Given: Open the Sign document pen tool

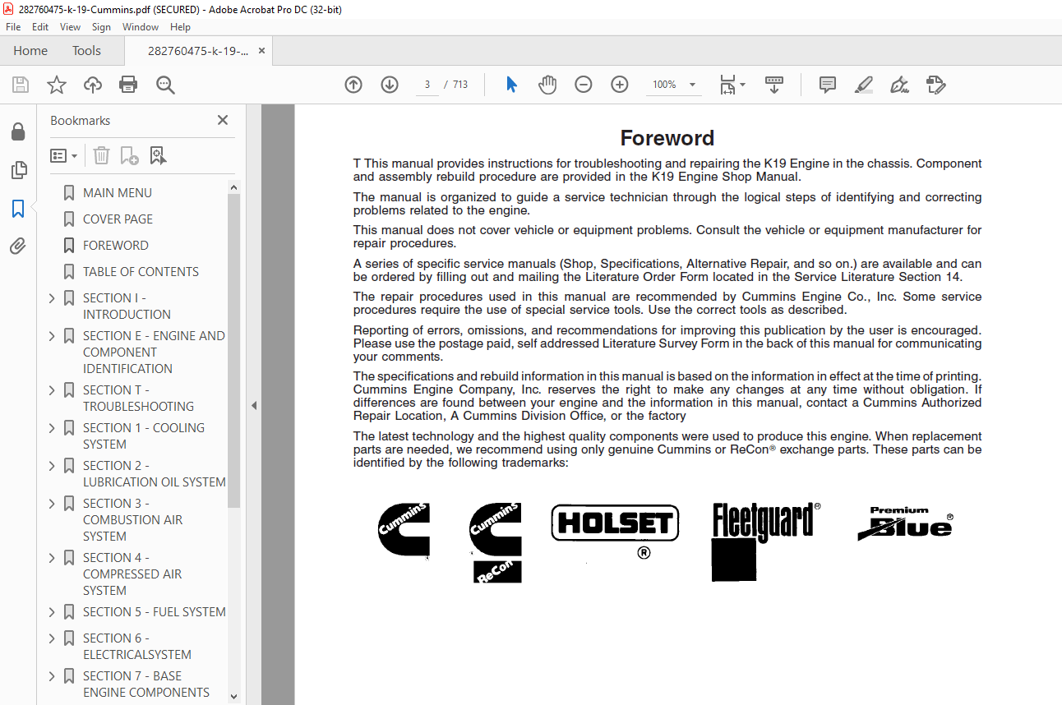Looking at the screenshot, I should coord(899,85).
